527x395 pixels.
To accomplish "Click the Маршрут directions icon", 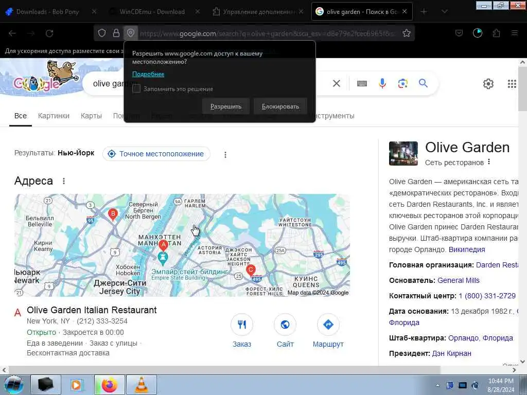I will (328, 325).
